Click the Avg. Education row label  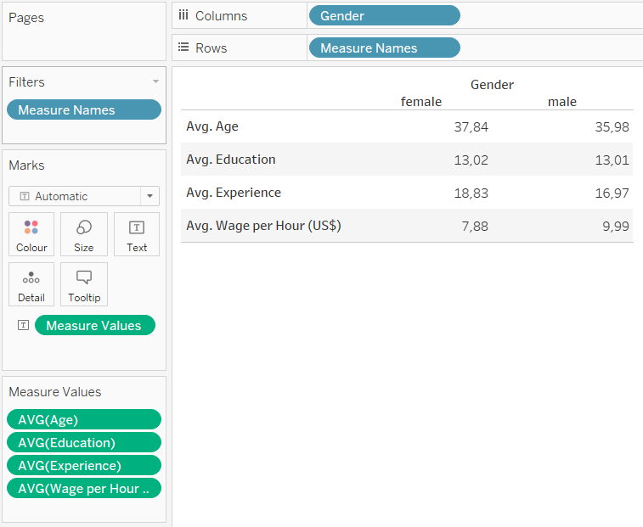click(231, 160)
